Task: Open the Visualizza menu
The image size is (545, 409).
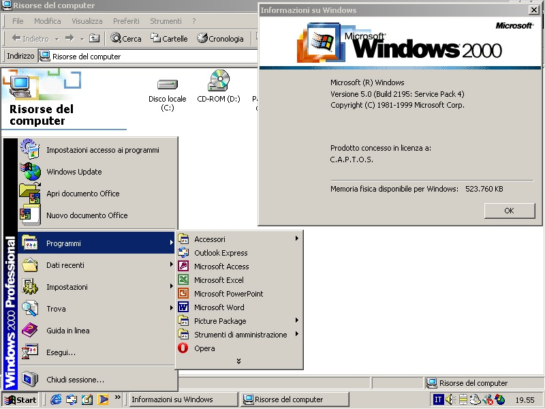Action: [x=86, y=21]
